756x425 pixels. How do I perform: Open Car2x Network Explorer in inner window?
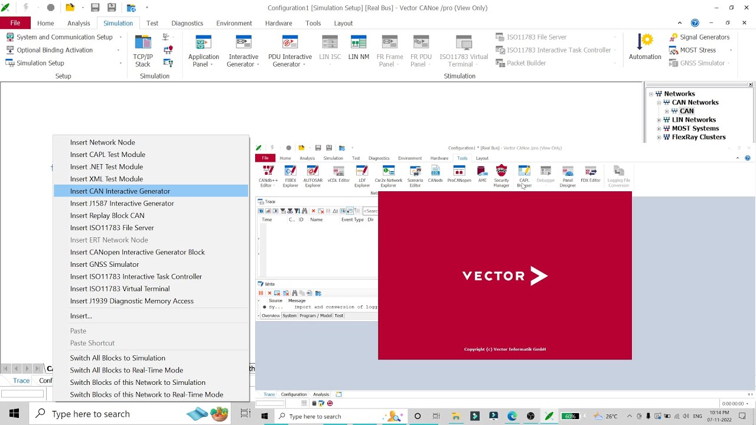[x=389, y=176]
